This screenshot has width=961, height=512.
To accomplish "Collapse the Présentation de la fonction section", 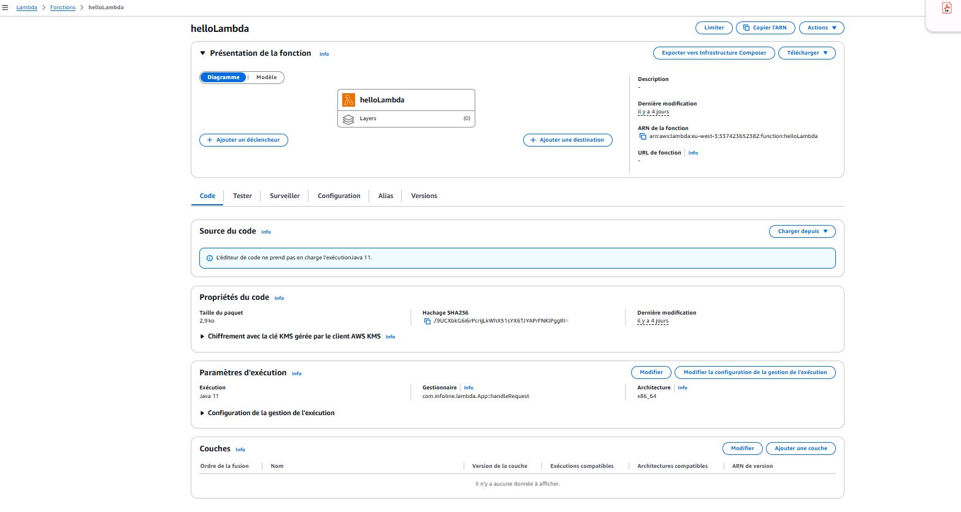I will (x=203, y=53).
